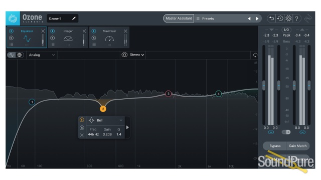Adjust the right output gain fader
This screenshot has height=180, width=321.
tap(309, 85)
